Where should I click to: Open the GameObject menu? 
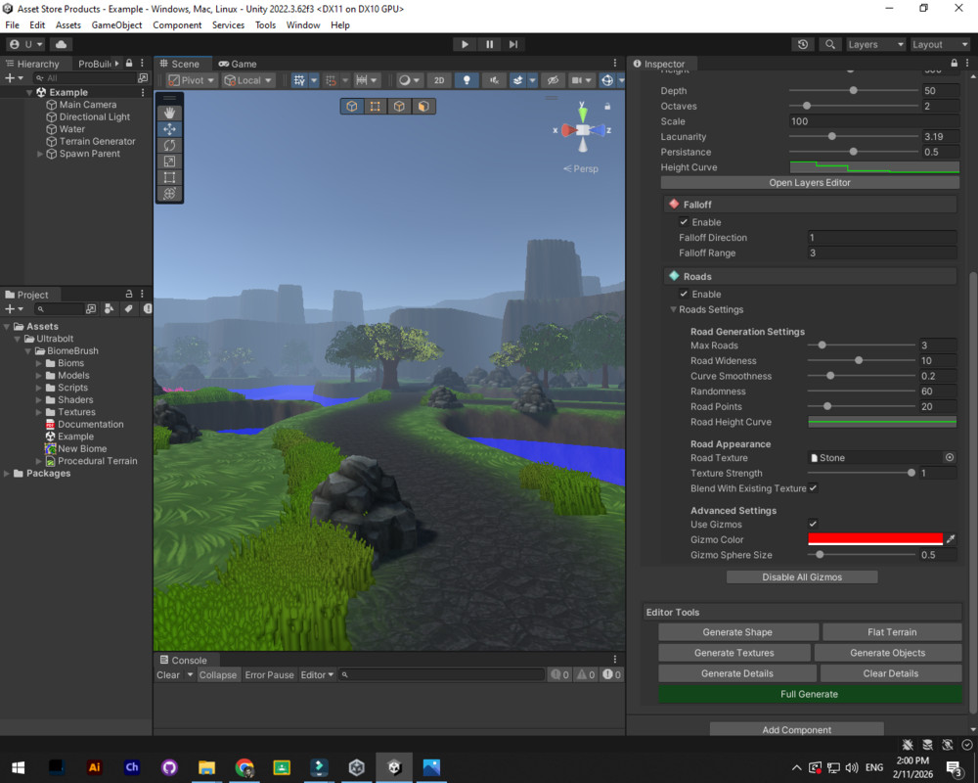116,25
